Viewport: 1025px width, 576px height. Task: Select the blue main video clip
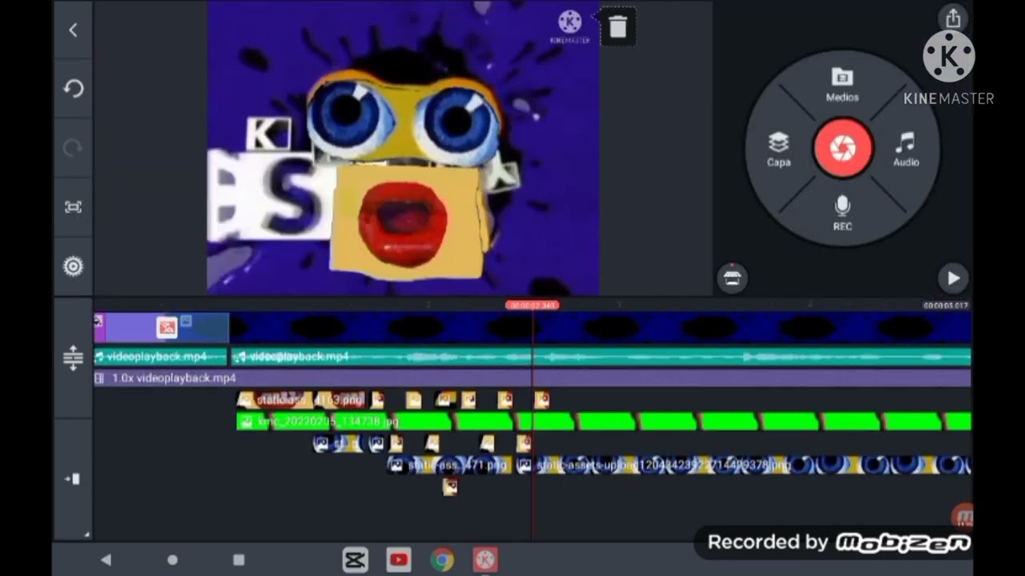pyautogui.click(x=601, y=328)
